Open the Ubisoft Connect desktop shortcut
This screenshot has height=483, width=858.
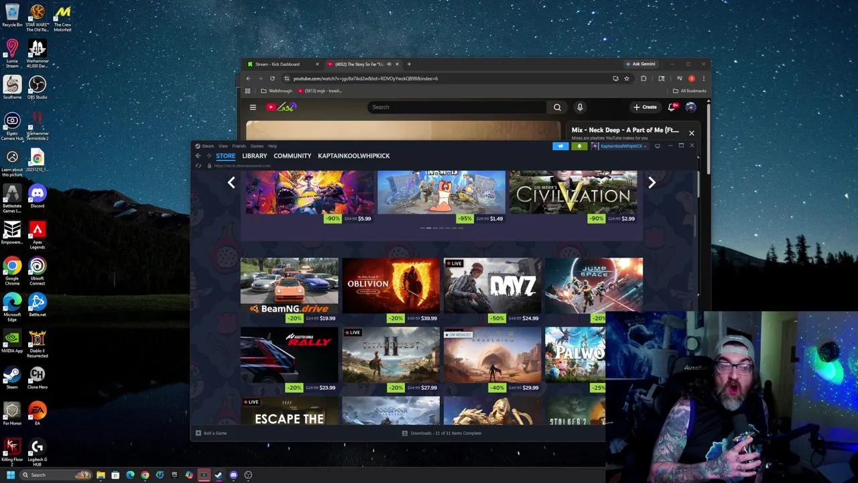coord(37,271)
